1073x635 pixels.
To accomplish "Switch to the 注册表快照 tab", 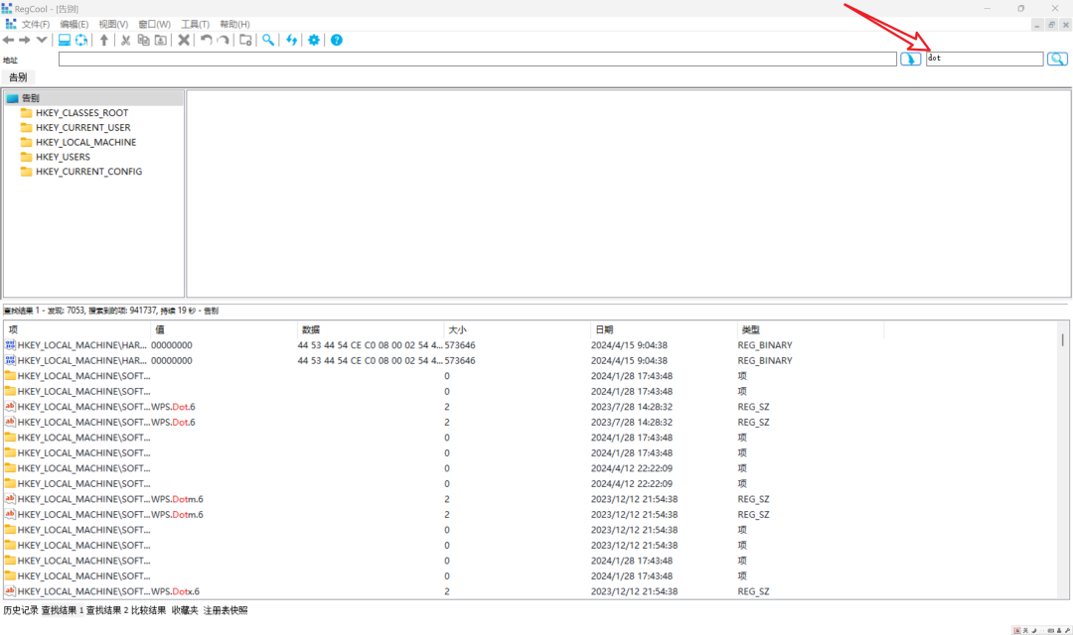I will [226, 610].
